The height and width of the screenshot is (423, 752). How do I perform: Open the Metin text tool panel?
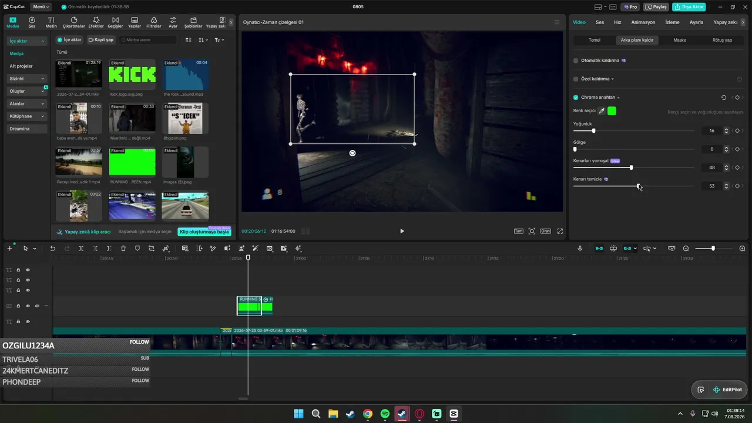click(x=51, y=22)
